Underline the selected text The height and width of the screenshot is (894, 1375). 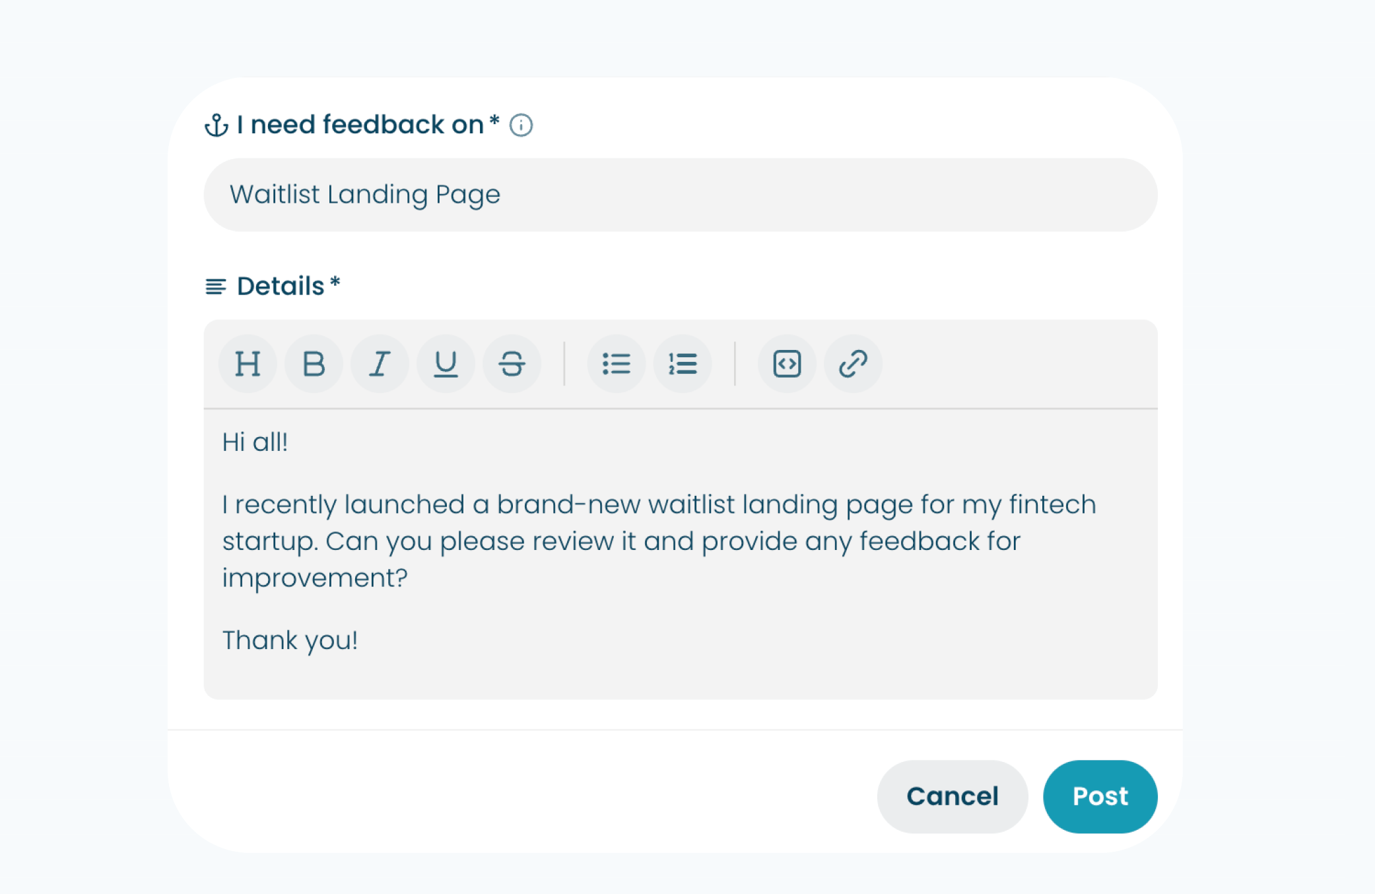446,364
